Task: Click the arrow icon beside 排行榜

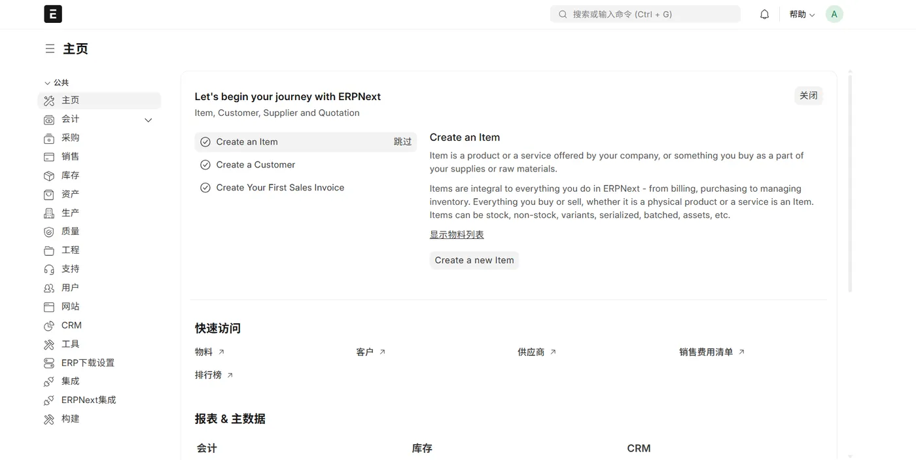Action: pos(230,376)
